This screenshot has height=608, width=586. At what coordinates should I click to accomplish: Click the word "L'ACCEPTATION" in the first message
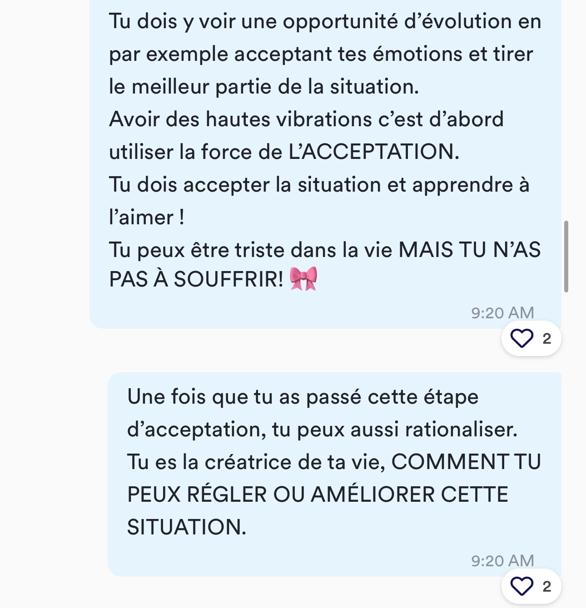pos(371,152)
